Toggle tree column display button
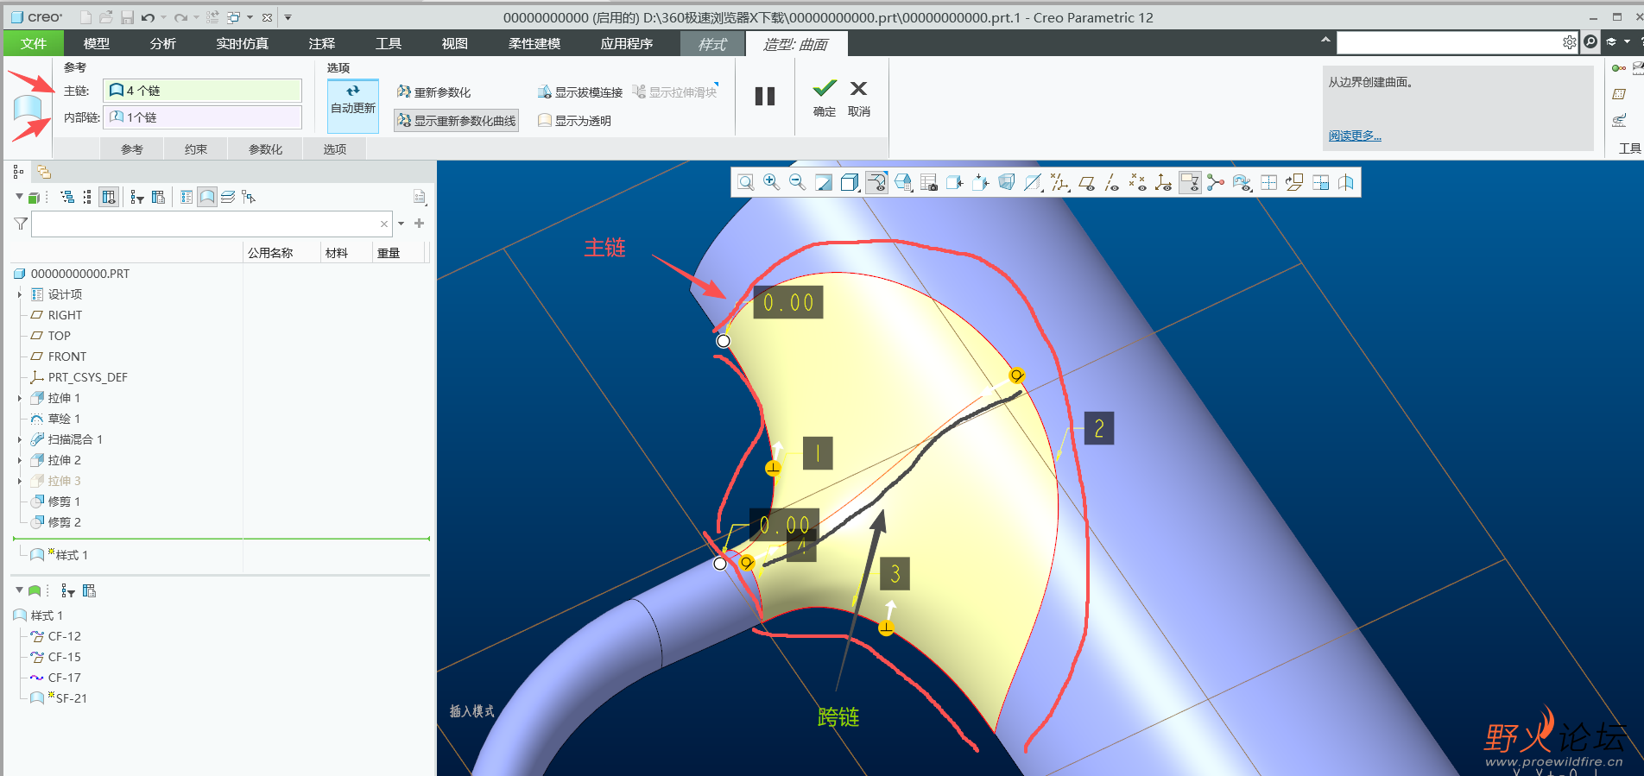 (x=109, y=198)
